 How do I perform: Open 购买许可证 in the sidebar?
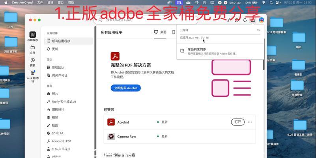click(69, 75)
